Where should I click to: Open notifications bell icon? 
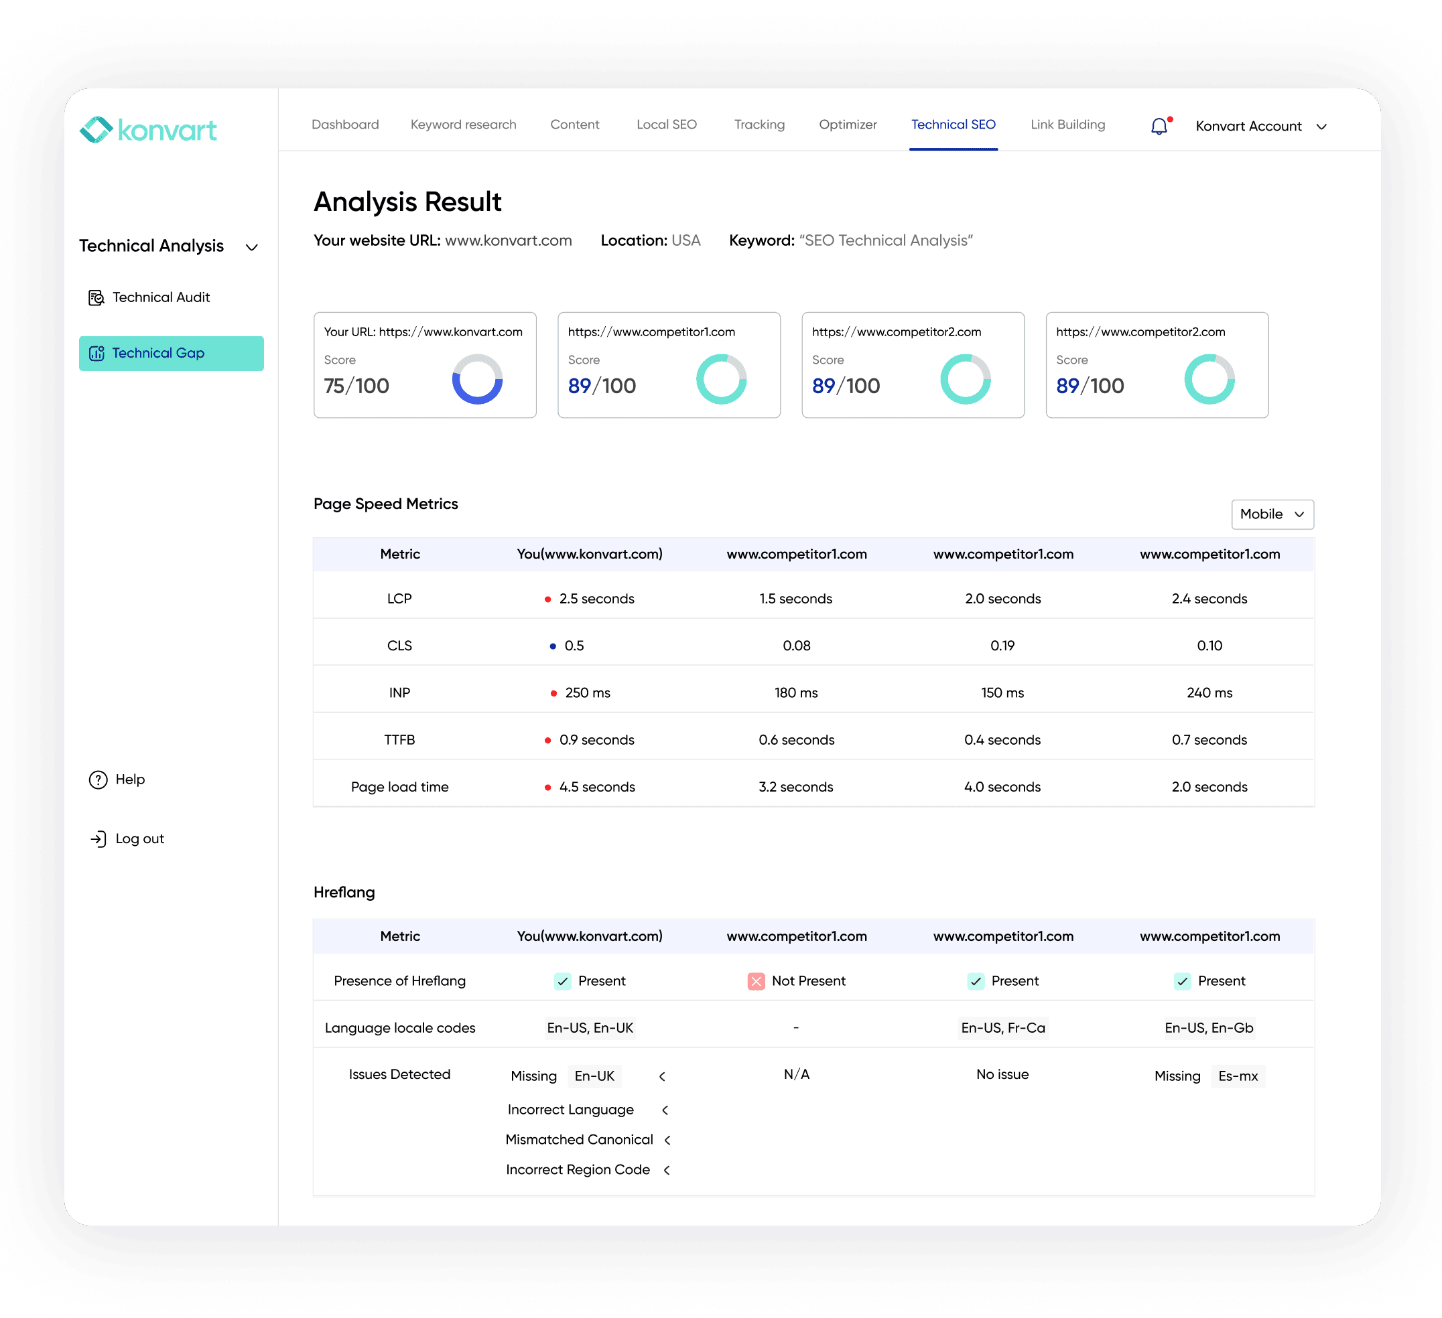click(x=1159, y=127)
